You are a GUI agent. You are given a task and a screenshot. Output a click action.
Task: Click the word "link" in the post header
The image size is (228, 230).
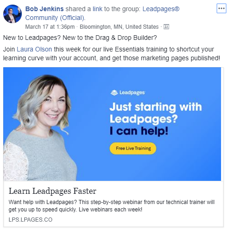pyautogui.click(x=97, y=9)
